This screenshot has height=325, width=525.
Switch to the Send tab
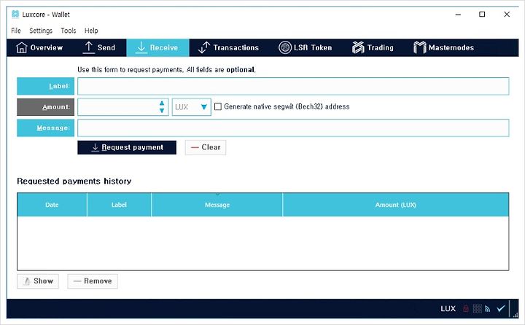99,47
